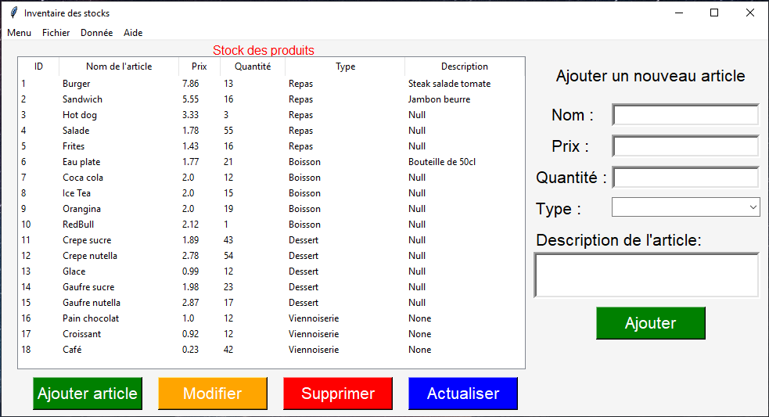Select the Café row

pyautogui.click(x=271, y=350)
